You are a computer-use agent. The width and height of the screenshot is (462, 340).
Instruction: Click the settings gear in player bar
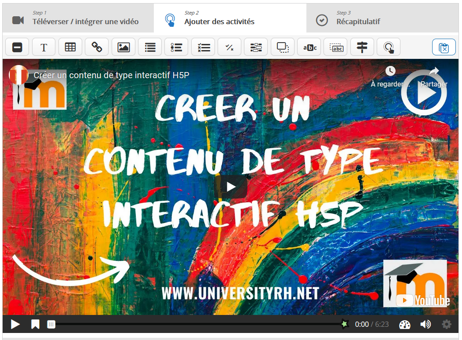(x=447, y=324)
